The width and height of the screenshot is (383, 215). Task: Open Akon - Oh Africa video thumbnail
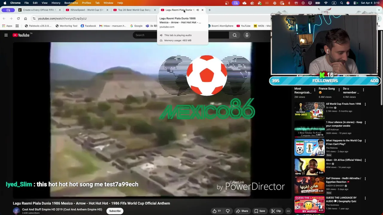point(309,166)
